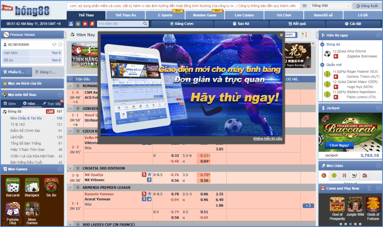Click 'Không hiển thị nữa' link

[x=267, y=139]
